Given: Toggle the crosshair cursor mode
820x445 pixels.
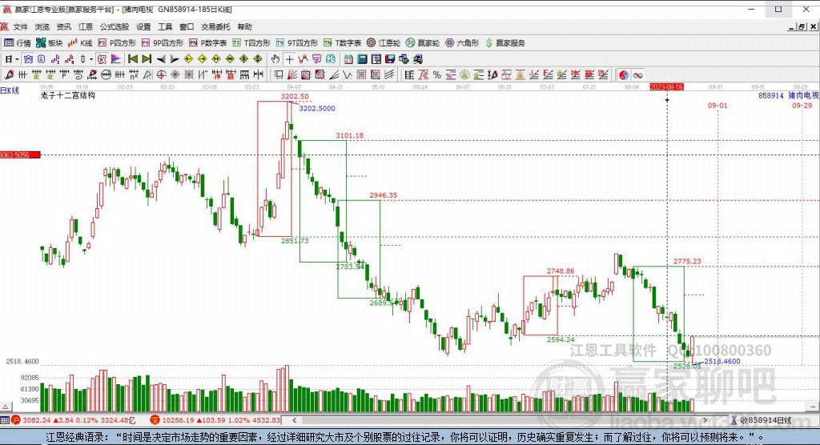Looking at the screenshot, I should [289, 59].
